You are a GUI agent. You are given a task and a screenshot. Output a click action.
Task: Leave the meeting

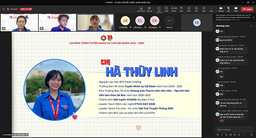point(247,9)
